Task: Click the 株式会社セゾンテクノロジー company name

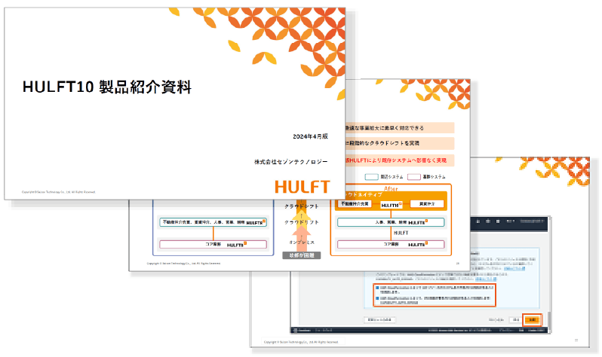Action: click(291, 161)
